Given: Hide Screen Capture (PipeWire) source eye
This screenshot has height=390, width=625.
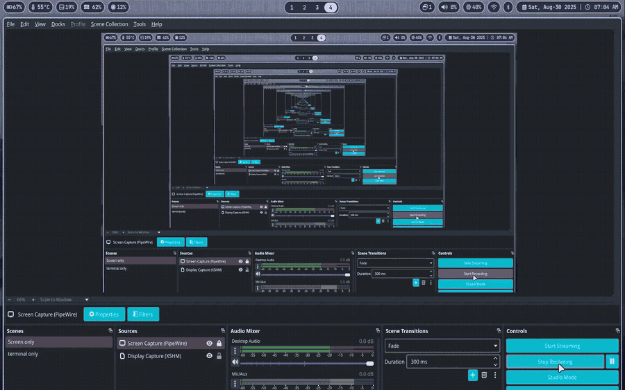Looking at the screenshot, I should pos(209,343).
